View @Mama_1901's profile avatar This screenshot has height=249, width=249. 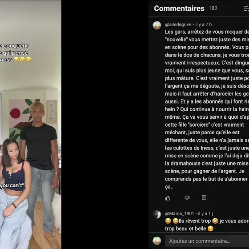pos(157,214)
